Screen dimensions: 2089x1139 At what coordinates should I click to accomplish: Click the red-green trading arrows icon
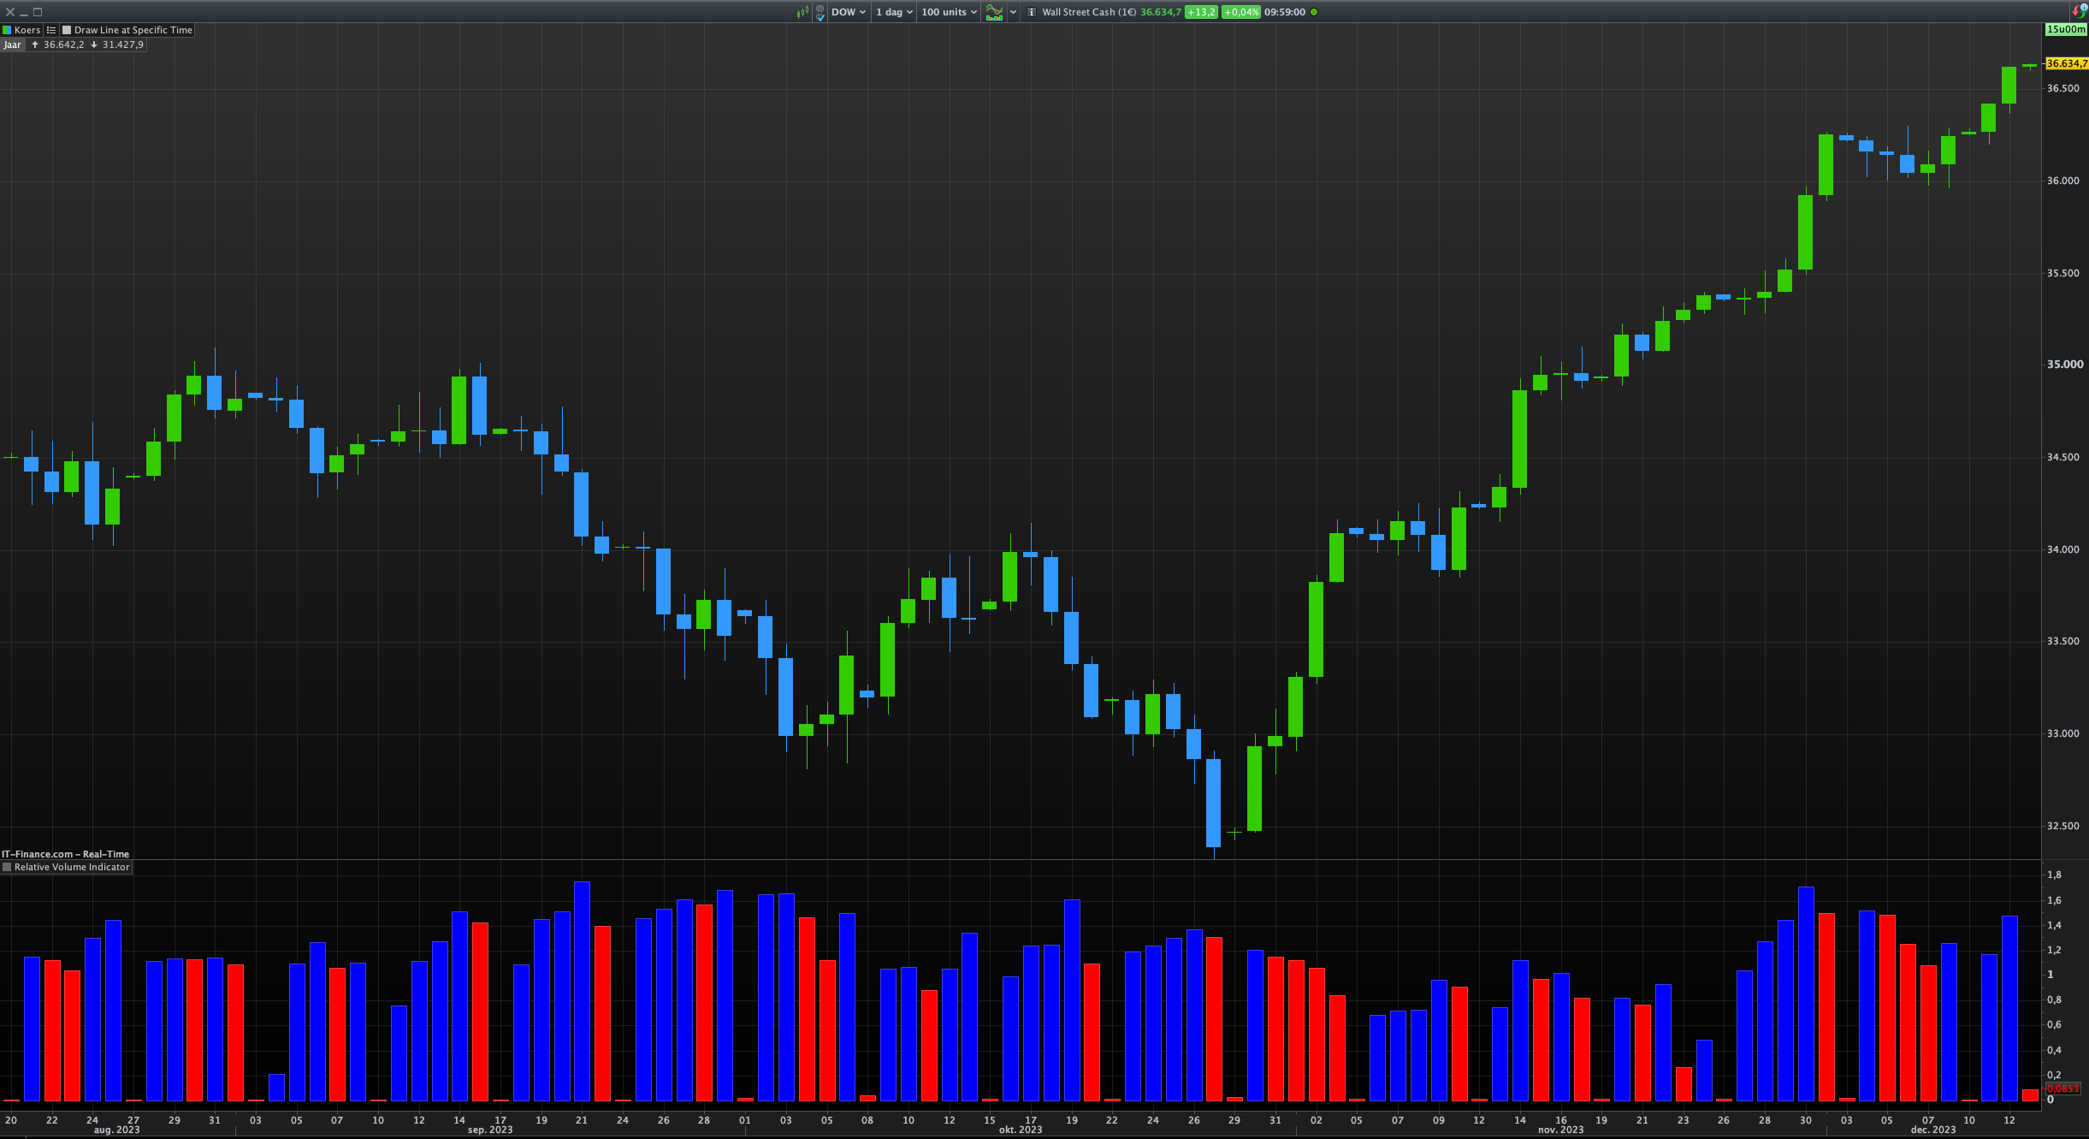[2078, 11]
